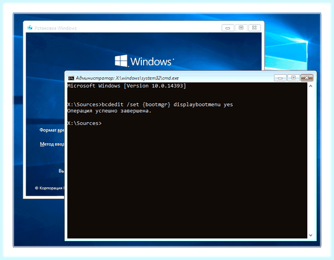Maximize the Windows Setup window
334x260 pixels.
coord(241,28)
